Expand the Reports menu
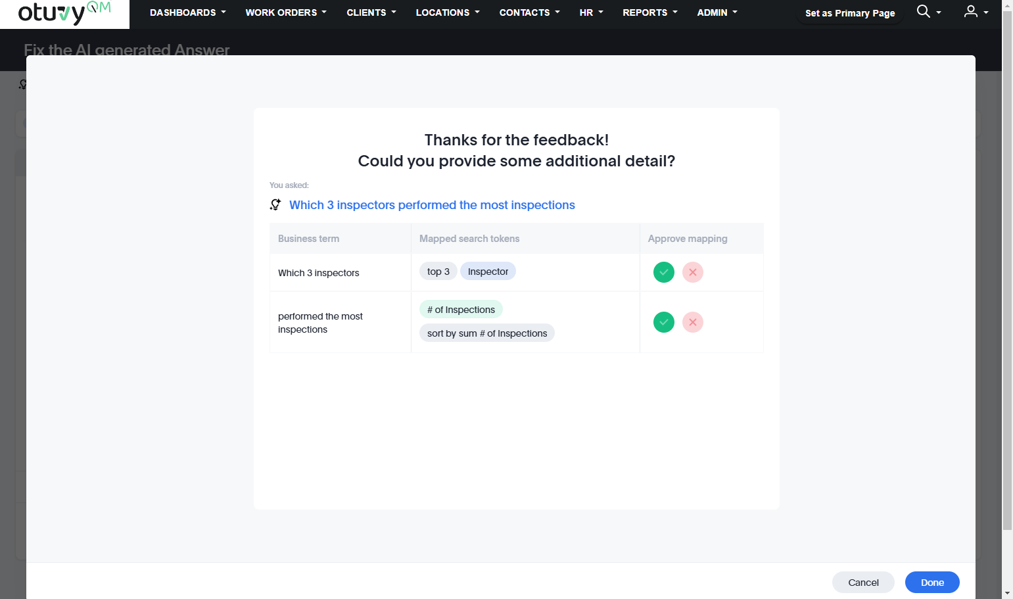Viewport: 1013px width, 599px height. 649,12
